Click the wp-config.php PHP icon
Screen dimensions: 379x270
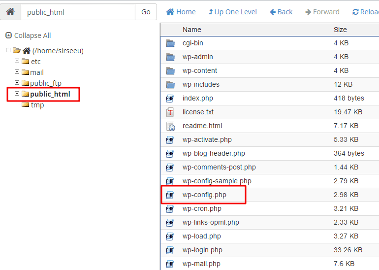point(170,195)
